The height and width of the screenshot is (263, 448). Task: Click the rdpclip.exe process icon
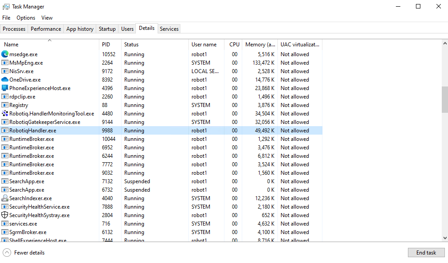pos(5,97)
